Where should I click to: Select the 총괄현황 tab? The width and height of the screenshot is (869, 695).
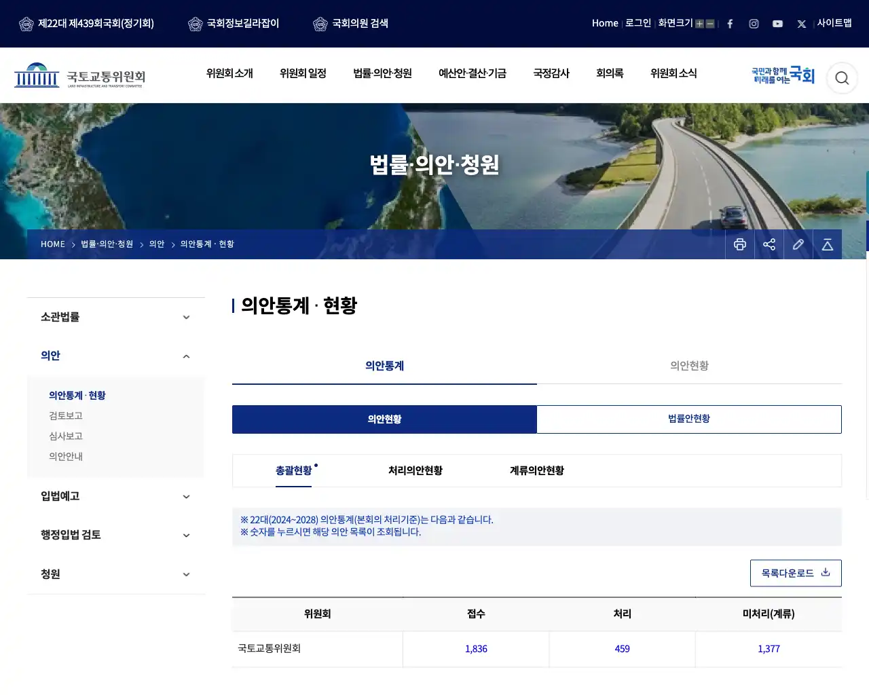[294, 470]
